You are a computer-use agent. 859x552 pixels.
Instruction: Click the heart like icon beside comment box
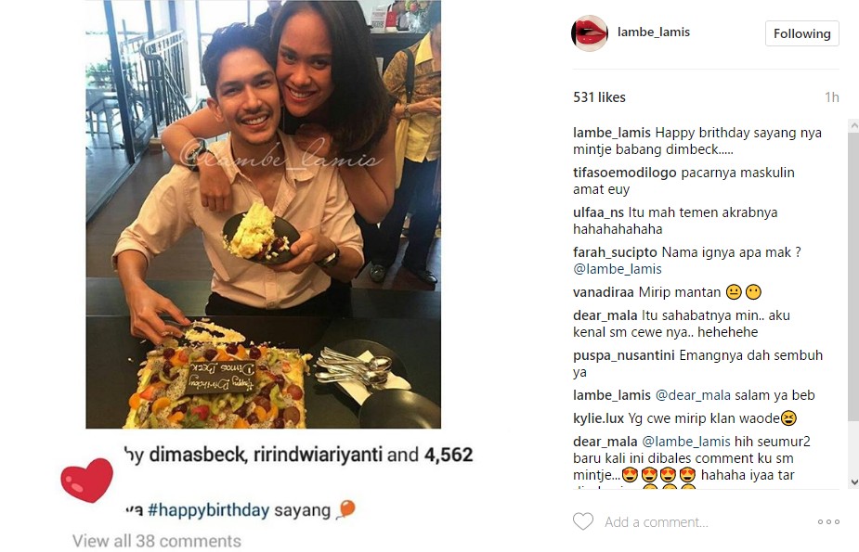click(x=583, y=521)
